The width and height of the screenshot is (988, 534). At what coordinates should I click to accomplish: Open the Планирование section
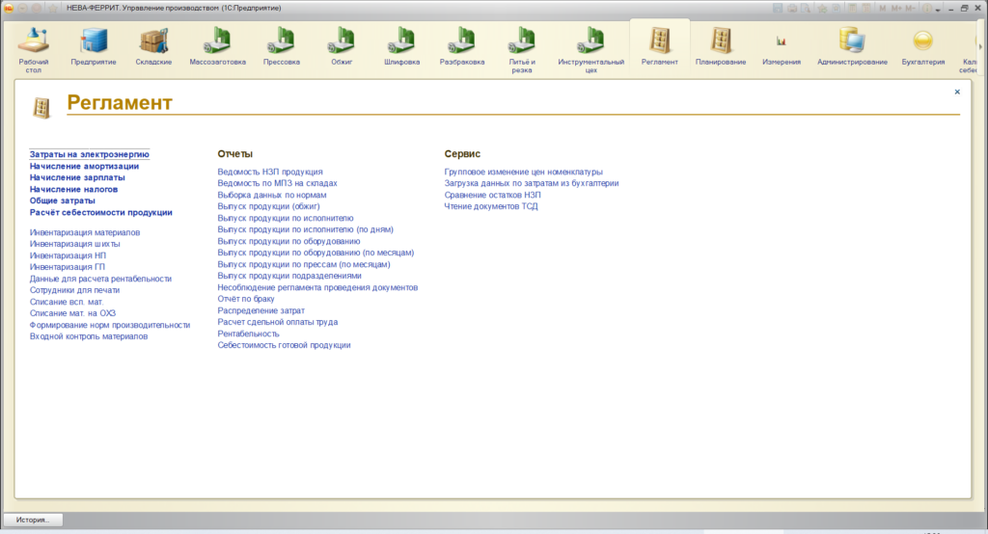721,46
